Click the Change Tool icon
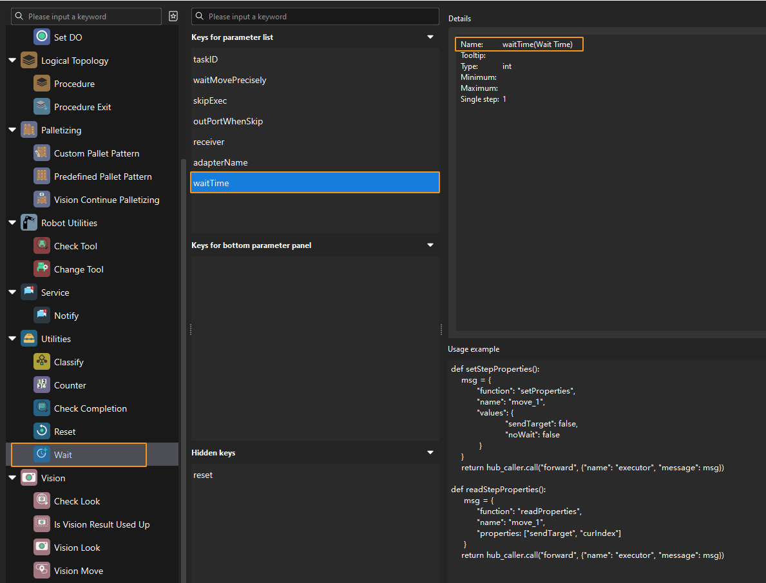Image resolution: width=766 pixels, height=583 pixels. pos(42,269)
